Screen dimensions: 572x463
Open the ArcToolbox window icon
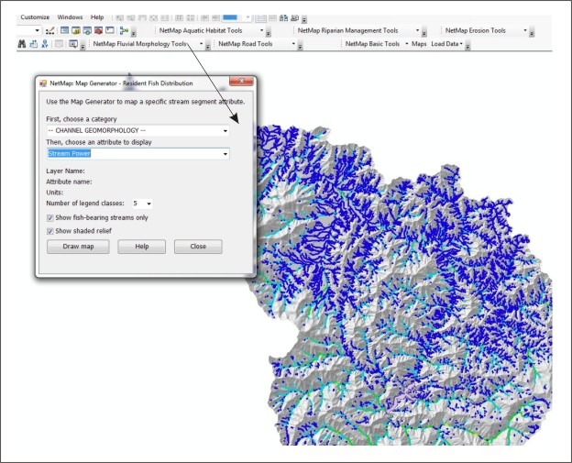pos(98,30)
